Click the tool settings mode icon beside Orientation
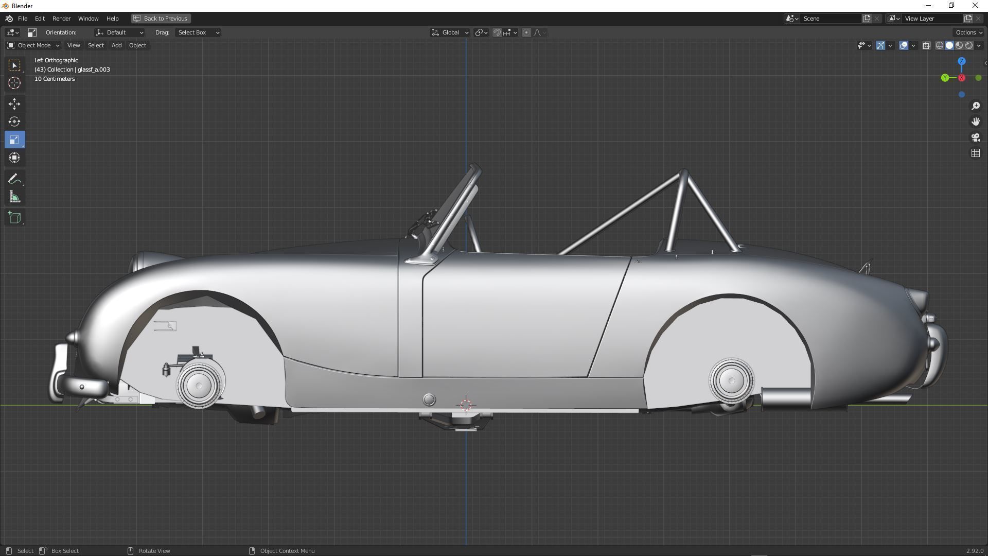 32,32
